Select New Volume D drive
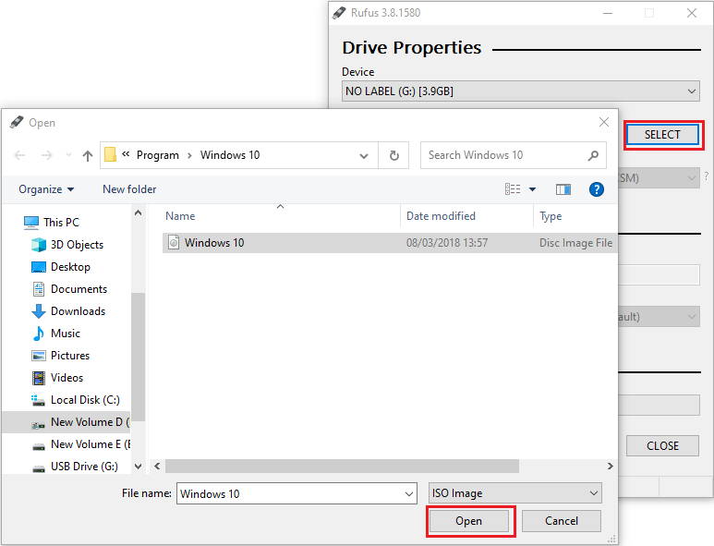Image resolution: width=714 pixels, height=546 pixels. [x=67, y=422]
